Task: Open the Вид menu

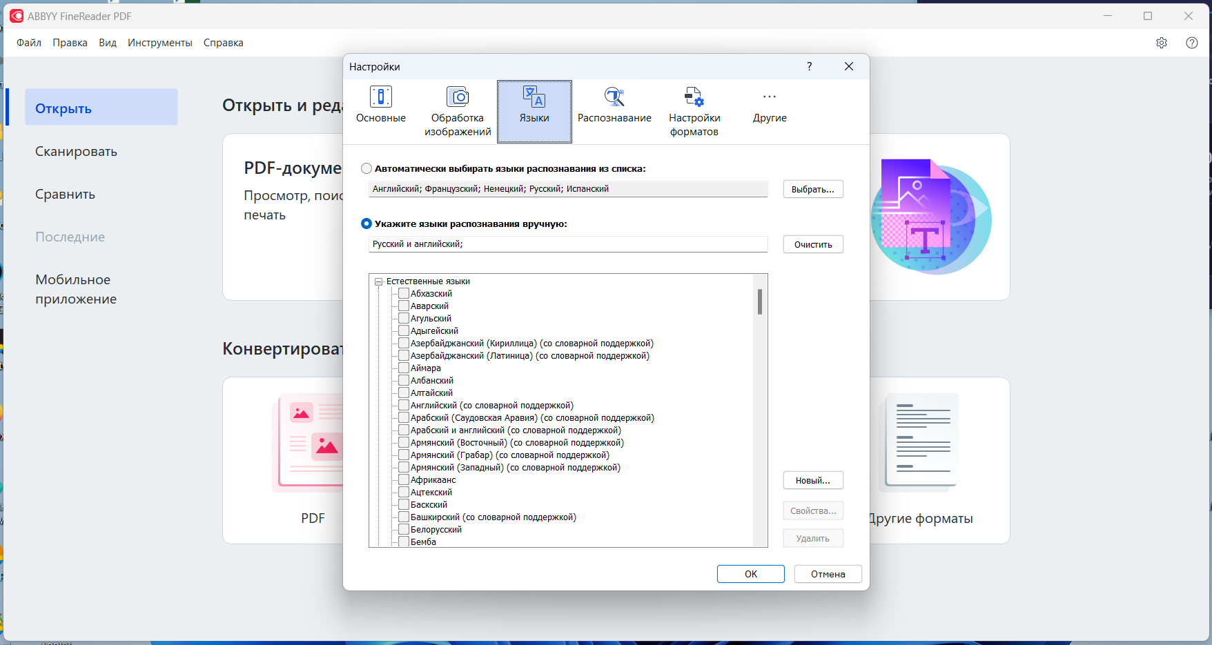Action: click(x=108, y=43)
